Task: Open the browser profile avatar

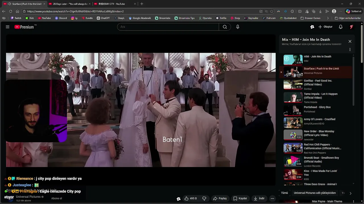Action: click(334, 11)
